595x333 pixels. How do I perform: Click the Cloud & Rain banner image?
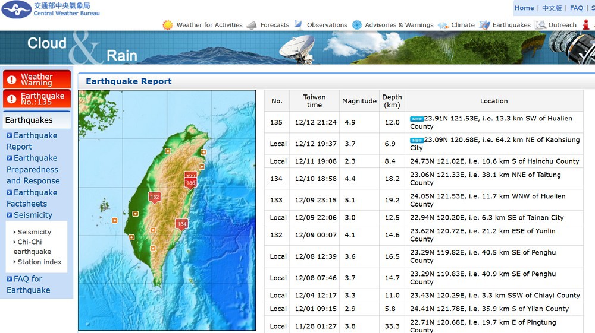click(x=297, y=47)
